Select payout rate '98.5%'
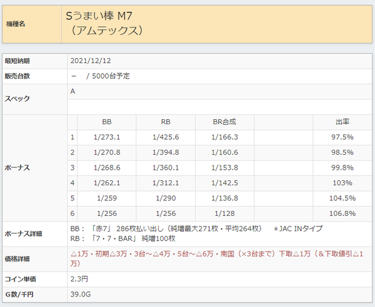This screenshot has width=375, height=307. click(x=342, y=152)
